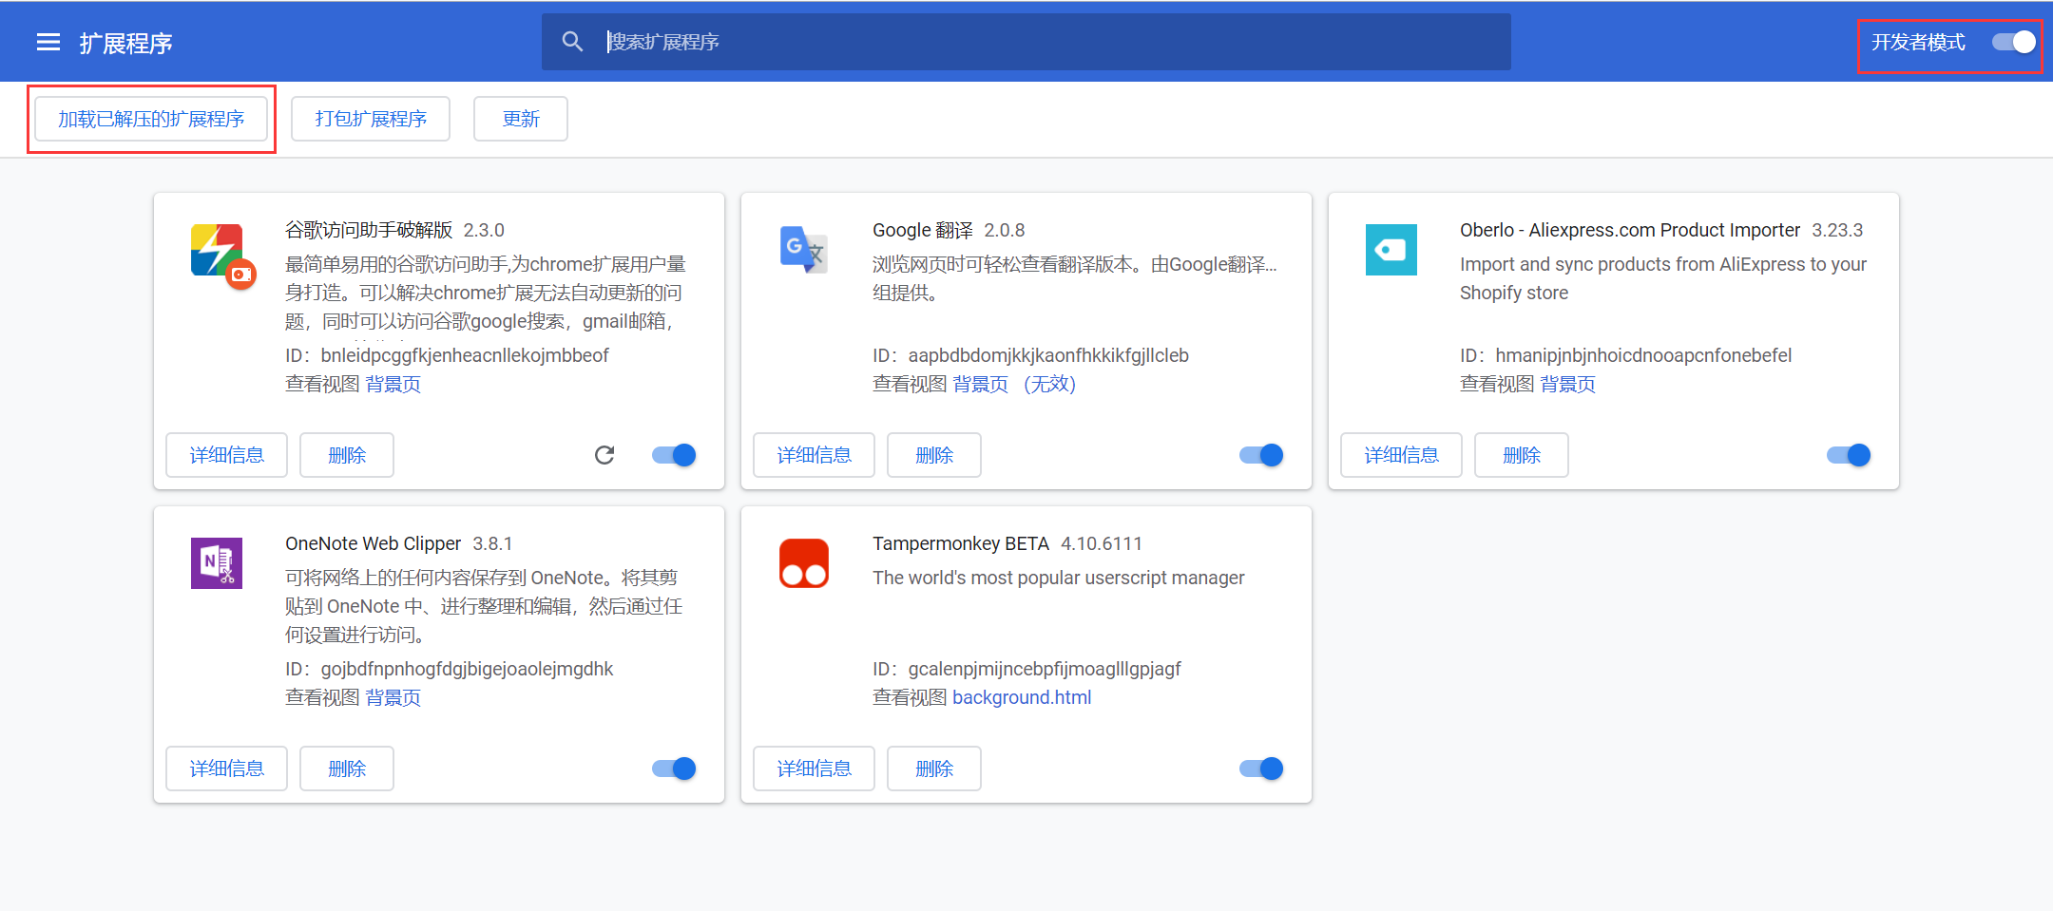The height and width of the screenshot is (911, 2053).
Task: Disable the 谷歌访问助手破解版 extension
Action: click(674, 455)
